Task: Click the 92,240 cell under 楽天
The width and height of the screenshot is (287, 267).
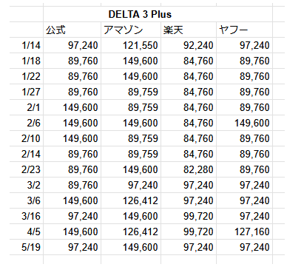Action: [189, 45]
